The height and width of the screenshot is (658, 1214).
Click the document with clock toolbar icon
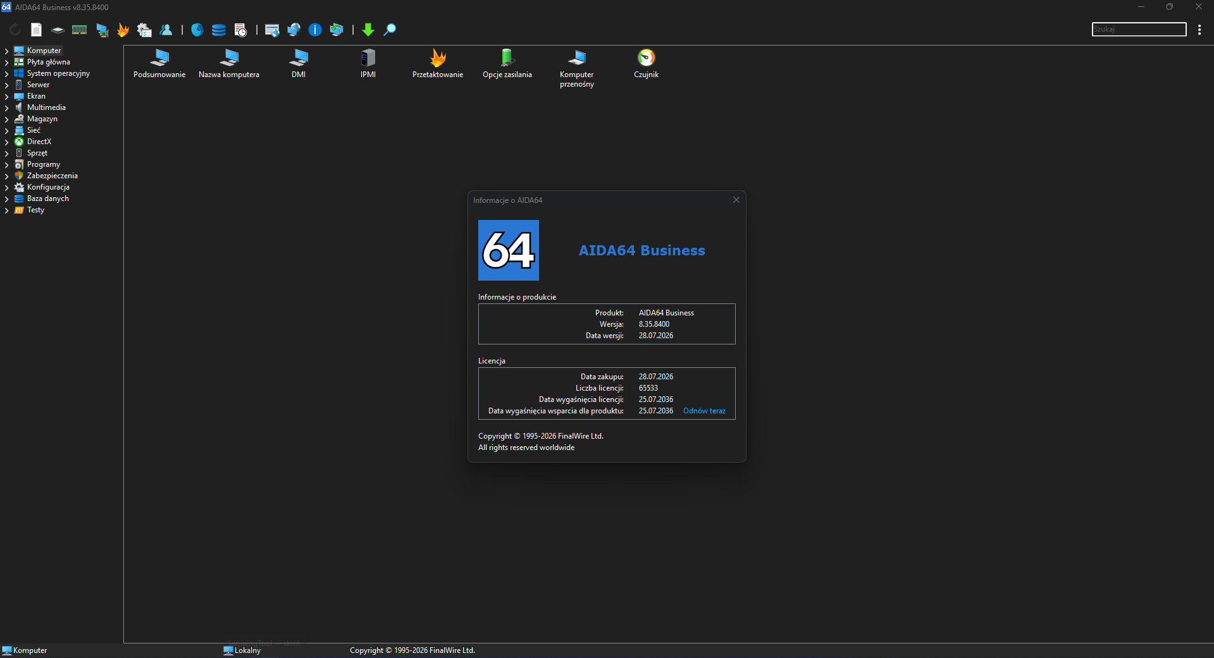coord(240,30)
